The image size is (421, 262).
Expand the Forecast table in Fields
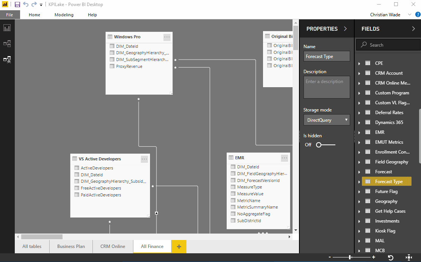click(358, 171)
